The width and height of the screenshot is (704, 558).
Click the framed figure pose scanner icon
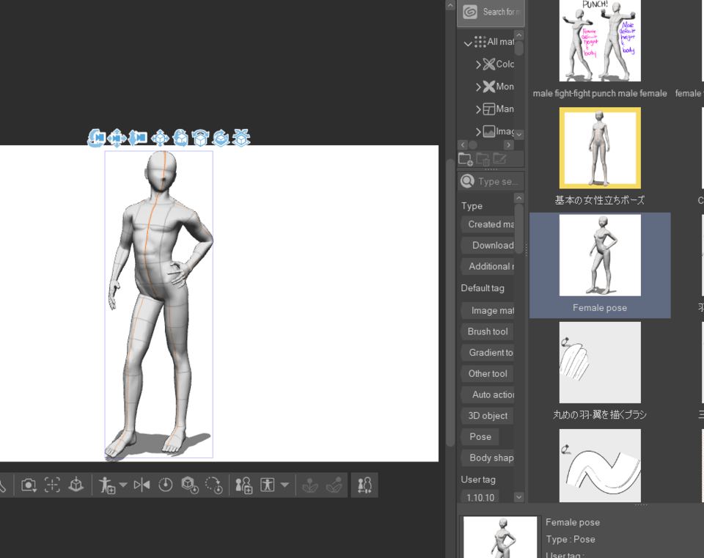pyautogui.click(x=268, y=485)
